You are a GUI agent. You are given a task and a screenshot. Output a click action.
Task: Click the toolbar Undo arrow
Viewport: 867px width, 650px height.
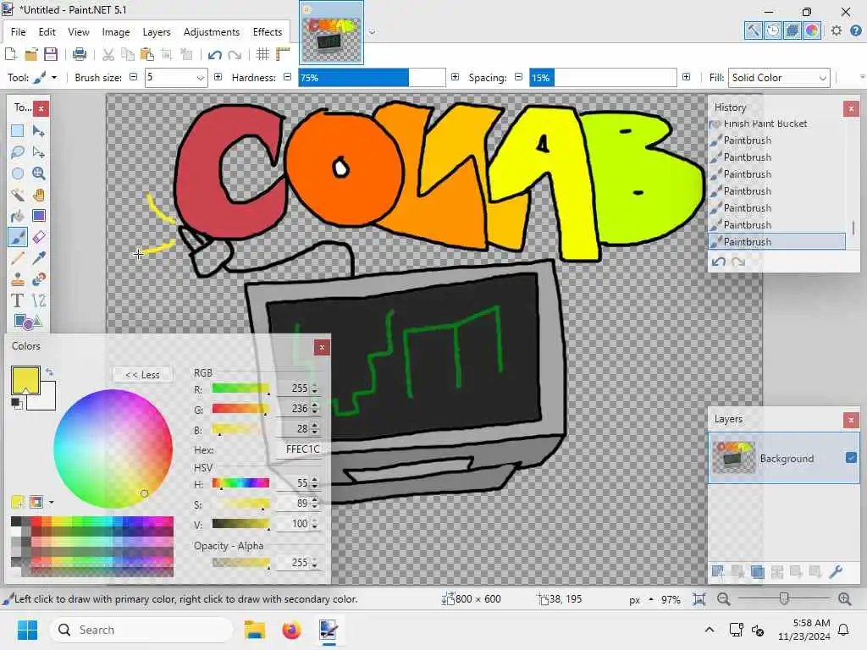pos(214,54)
